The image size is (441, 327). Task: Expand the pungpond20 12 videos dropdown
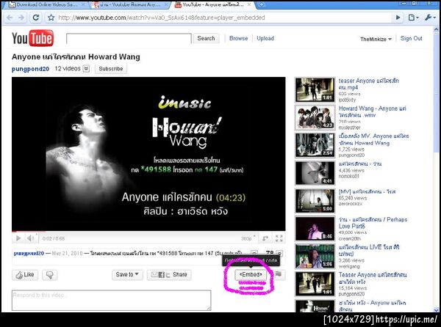tap(86, 68)
